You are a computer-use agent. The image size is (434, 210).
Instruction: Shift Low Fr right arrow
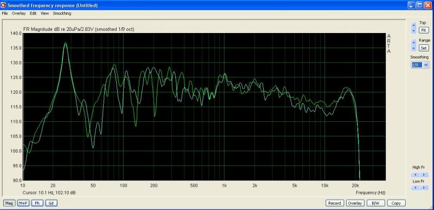point(424,188)
